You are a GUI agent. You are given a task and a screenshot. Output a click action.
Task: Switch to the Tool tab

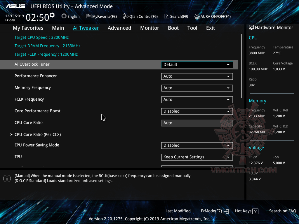[192, 28]
